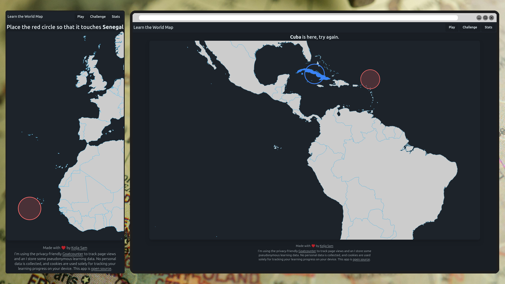Select the red target circle on the Caribbean map
Viewport: 505px width, 284px height.
click(370, 79)
